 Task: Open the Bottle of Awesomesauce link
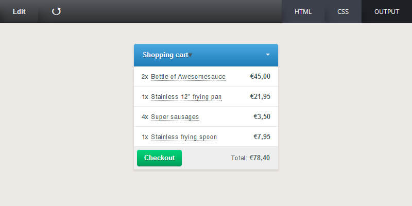[x=188, y=77]
